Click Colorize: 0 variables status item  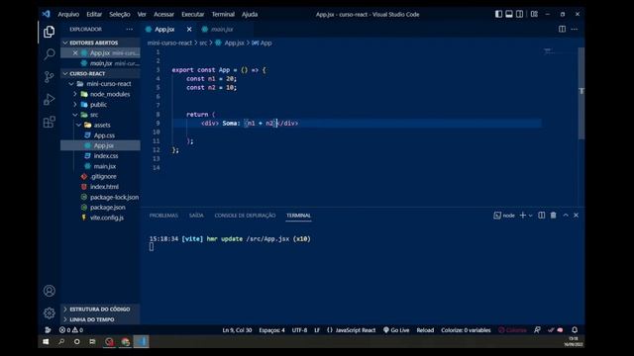coord(466,330)
